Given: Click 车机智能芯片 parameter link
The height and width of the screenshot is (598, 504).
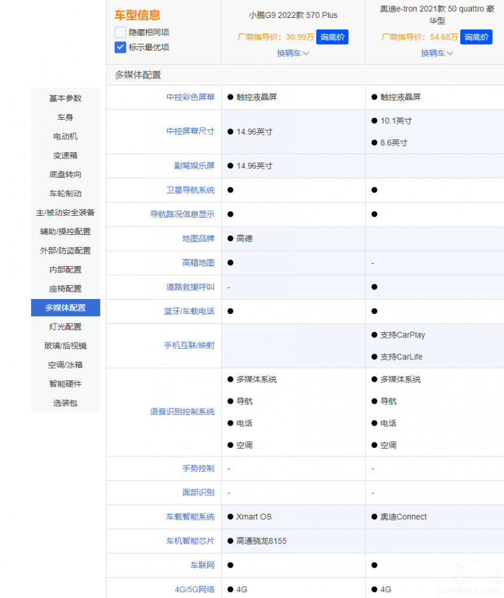Looking at the screenshot, I should 190,541.
